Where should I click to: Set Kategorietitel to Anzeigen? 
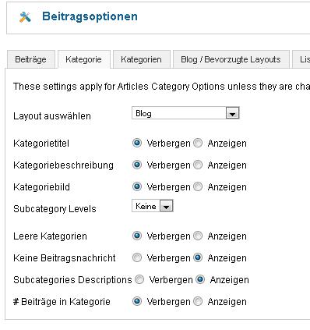pos(198,143)
